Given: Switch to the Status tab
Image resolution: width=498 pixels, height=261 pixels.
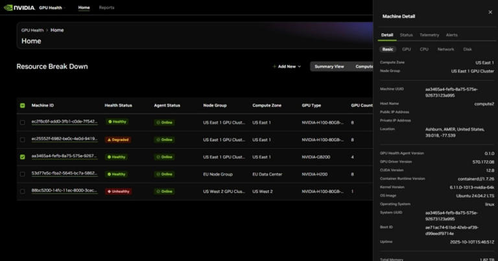Looking at the screenshot, I should tap(406, 35).
